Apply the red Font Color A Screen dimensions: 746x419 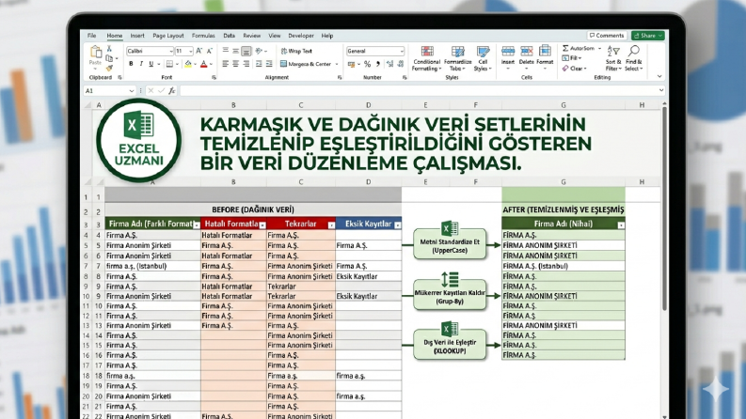[204, 64]
